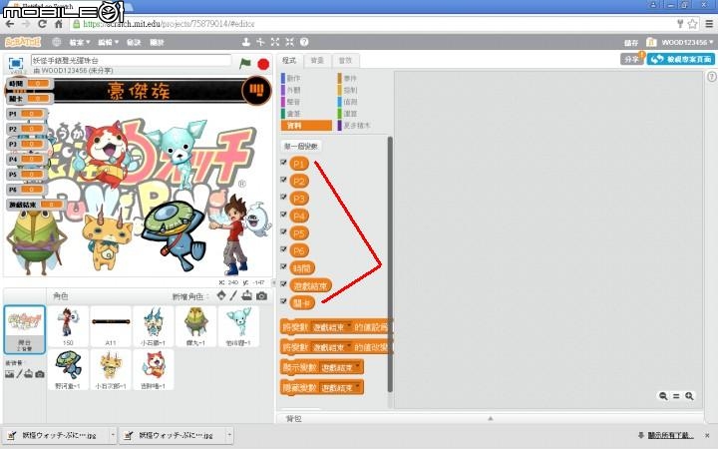718x449 pixels.
Task: Toggle the 關卡 variable checkbox
Action: (x=283, y=301)
